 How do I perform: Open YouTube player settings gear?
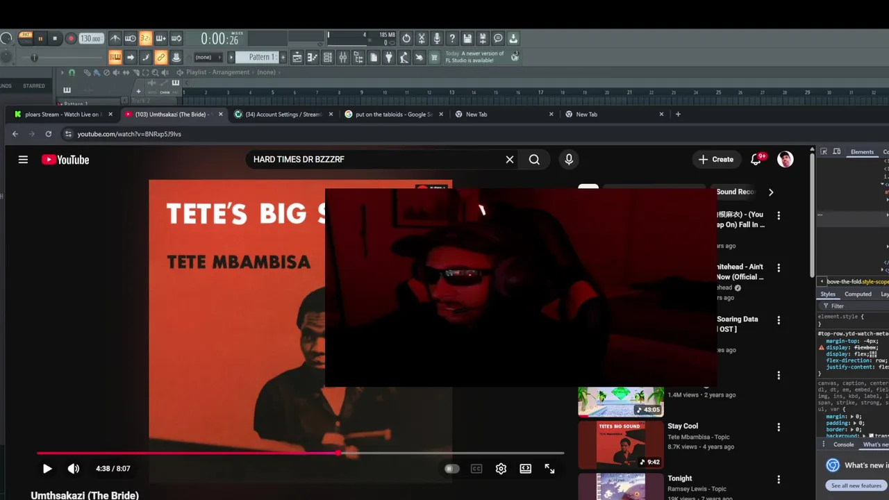point(501,469)
